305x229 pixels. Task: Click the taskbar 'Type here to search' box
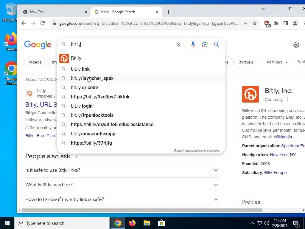coord(62,223)
